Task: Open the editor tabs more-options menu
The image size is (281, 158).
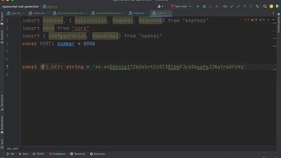Action: (273, 13)
